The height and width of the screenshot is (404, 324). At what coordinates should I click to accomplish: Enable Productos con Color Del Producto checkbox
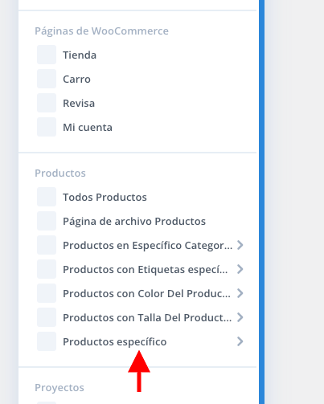click(47, 293)
